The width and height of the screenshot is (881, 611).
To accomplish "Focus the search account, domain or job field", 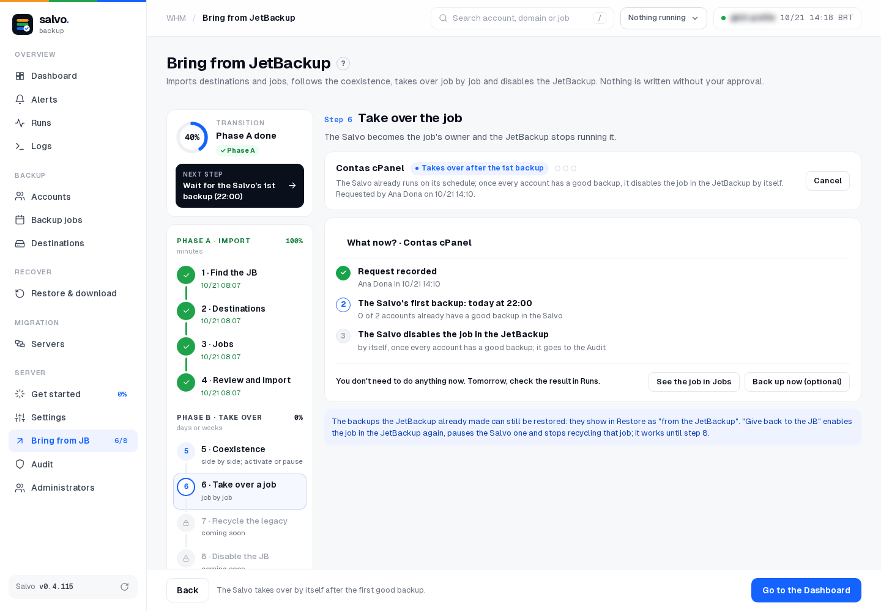I will point(522,18).
